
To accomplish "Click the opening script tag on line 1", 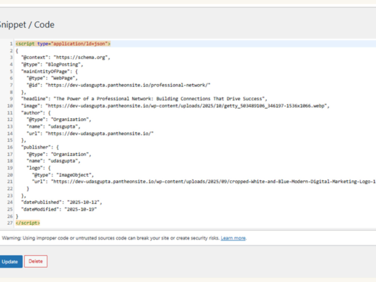I will pyautogui.click(x=63, y=44).
